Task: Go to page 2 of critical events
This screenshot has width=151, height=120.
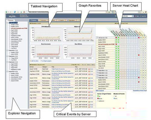Action: click(84, 65)
